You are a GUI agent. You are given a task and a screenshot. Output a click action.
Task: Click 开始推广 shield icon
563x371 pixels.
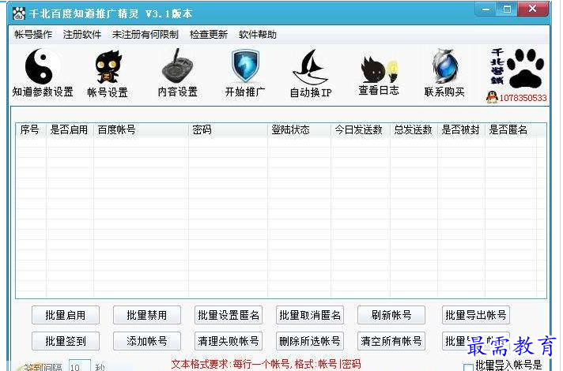tap(245, 66)
